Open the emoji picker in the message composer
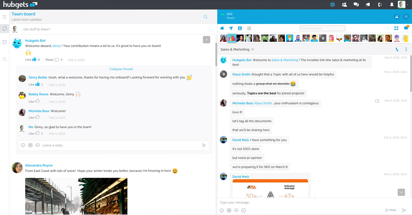The height and width of the screenshot is (215, 412). (222, 210)
